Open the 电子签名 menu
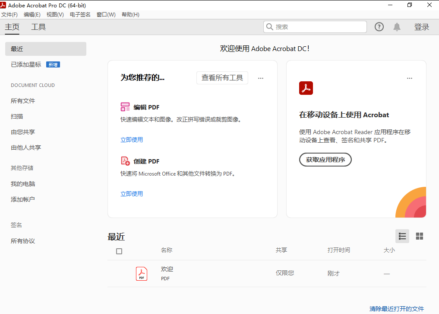This screenshot has width=439, height=314. (x=80, y=15)
